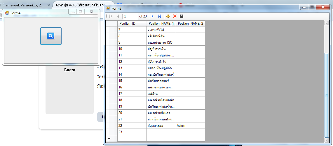Screen dimensions: 333x146
Task: Select cell with Position_ID 18
Action: (x=132, y=100)
